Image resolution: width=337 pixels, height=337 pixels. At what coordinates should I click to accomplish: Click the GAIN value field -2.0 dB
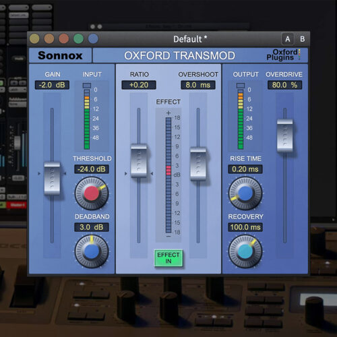pos(52,85)
